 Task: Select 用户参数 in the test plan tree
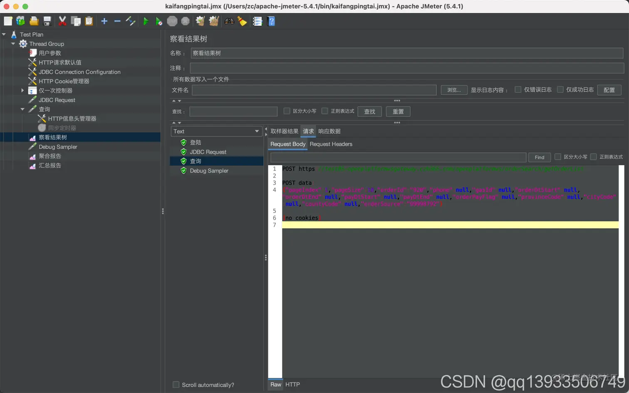click(50, 53)
